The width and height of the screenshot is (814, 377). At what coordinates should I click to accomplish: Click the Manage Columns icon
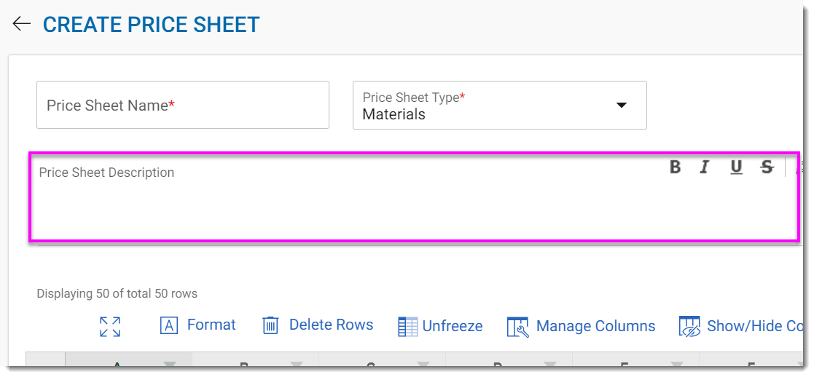(517, 327)
